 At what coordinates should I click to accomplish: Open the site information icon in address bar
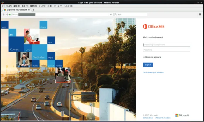(7, 14)
